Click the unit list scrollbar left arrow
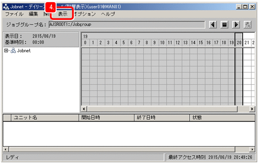The image size is (259, 164). coord(5,149)
